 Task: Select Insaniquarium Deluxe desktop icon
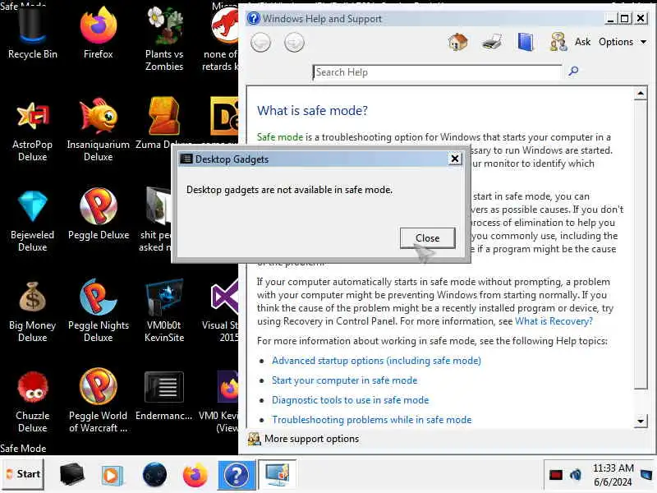click(x=98, y=130)
